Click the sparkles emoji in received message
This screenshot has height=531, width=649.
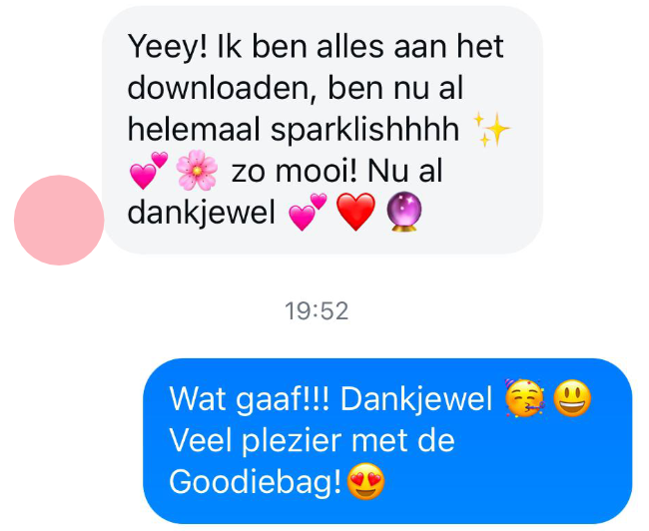pos(491,129)
